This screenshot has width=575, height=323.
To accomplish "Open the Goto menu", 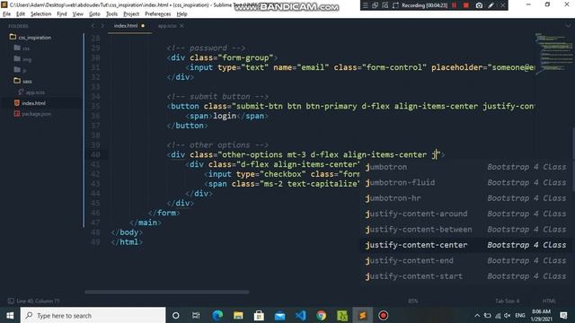I will coord(94,14).
